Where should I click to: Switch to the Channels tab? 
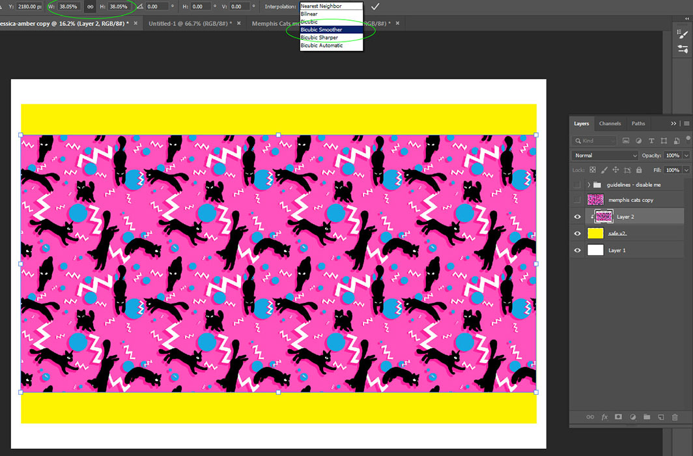tap(610, 124)
